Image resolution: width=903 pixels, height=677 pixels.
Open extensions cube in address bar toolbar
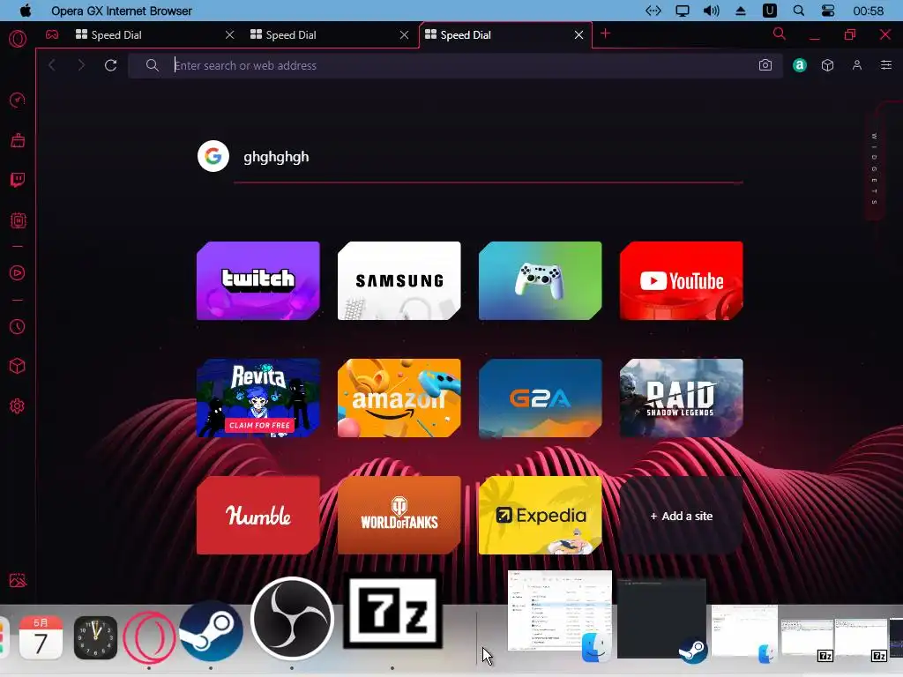click(827, 65)
